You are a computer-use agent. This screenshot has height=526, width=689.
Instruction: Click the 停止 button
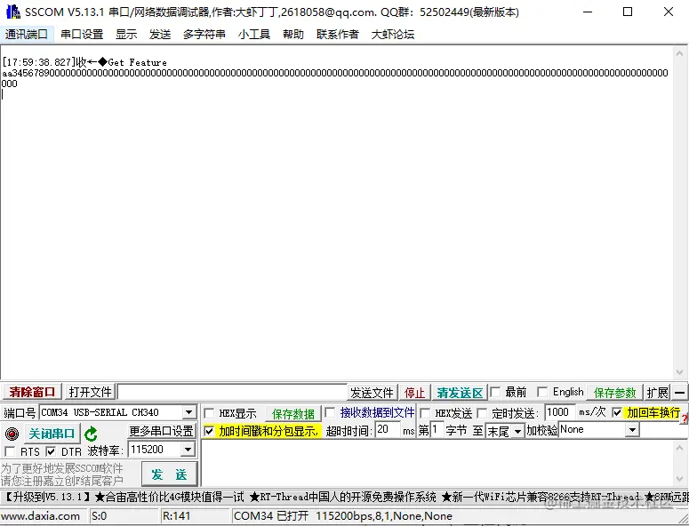[x=414, y=393]
